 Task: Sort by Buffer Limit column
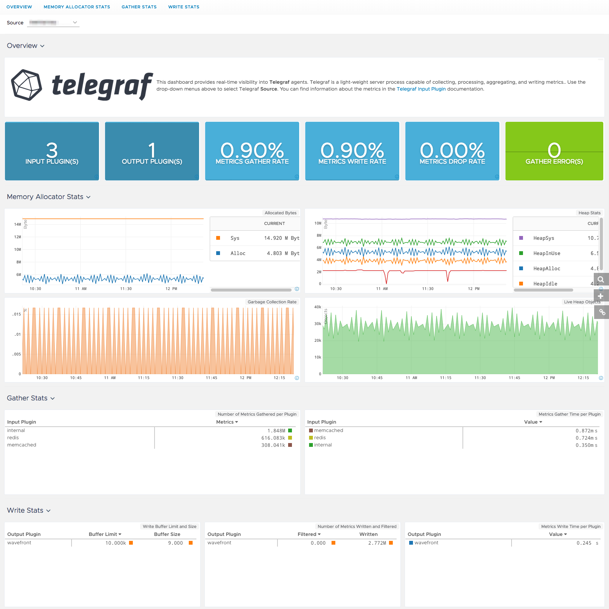tap(105, 534)
